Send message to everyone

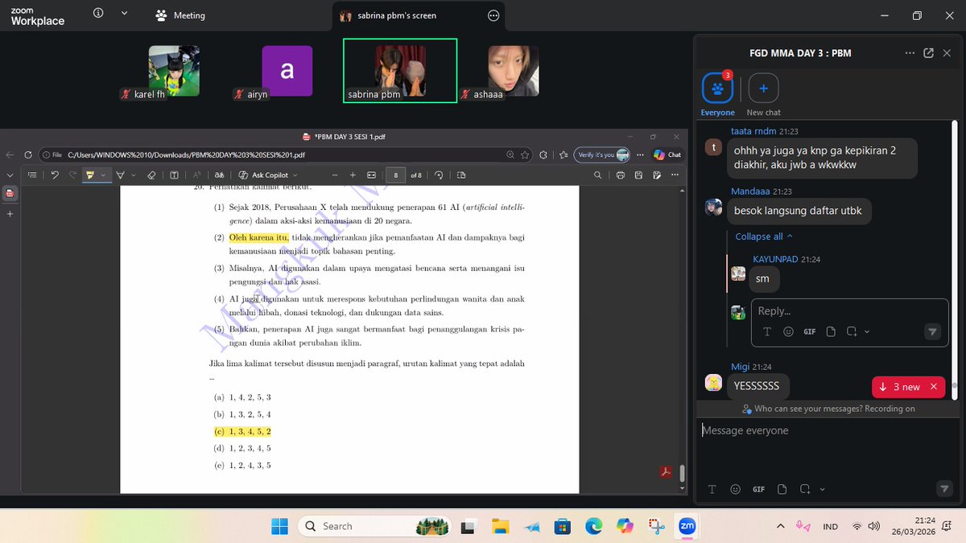tap(945, 489)
